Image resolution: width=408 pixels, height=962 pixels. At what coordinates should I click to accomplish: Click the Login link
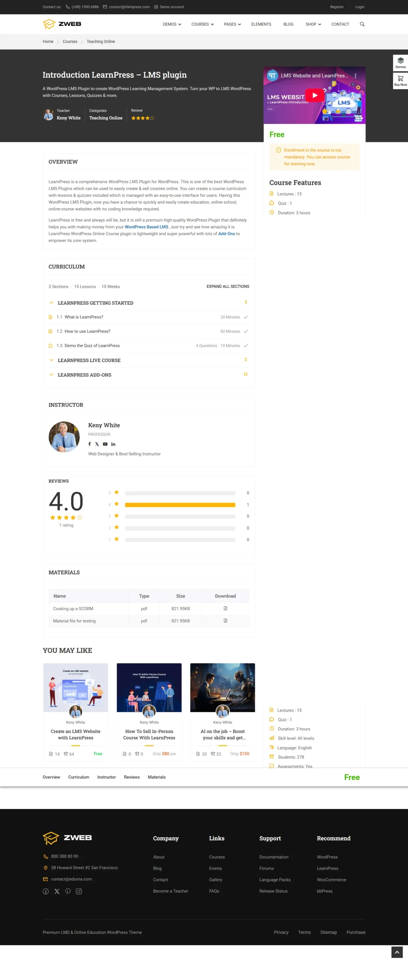point(360,7)
